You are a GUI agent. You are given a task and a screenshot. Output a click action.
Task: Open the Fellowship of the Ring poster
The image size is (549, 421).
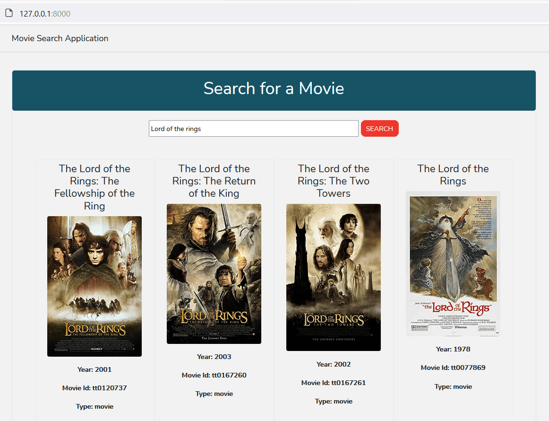[x=94, y=286]
